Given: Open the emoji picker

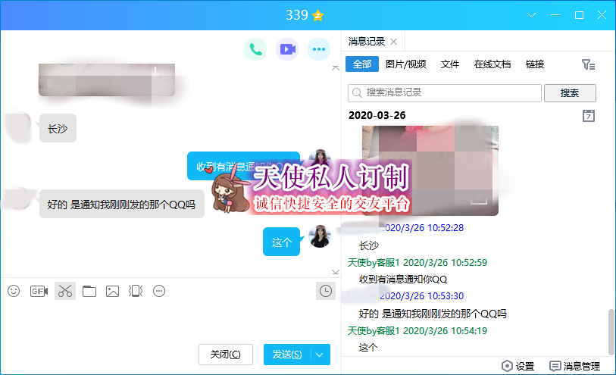Looking at the screenshot, I should tap(14, 291).
